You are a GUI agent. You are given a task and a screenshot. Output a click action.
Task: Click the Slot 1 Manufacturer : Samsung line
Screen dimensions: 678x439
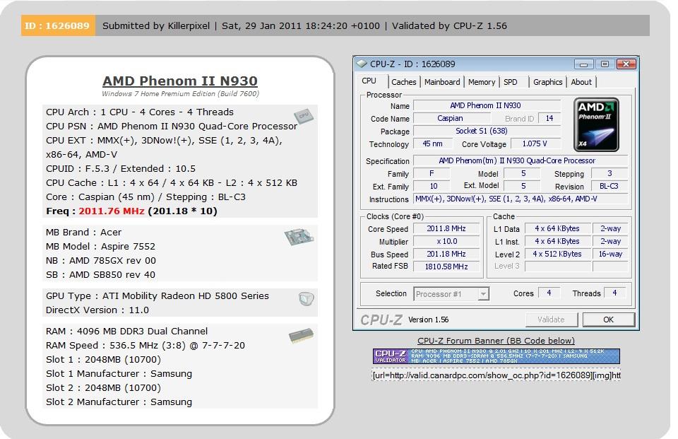pyautogui.click(x=119, y=374)
